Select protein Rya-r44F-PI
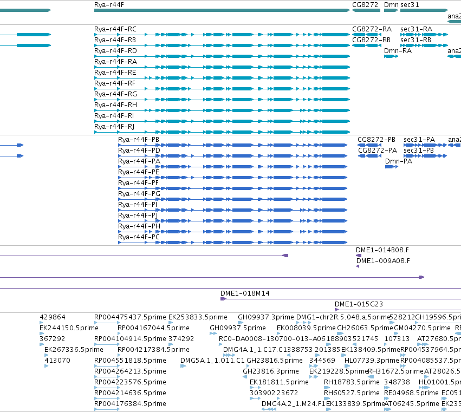 (x=138, y=205)
